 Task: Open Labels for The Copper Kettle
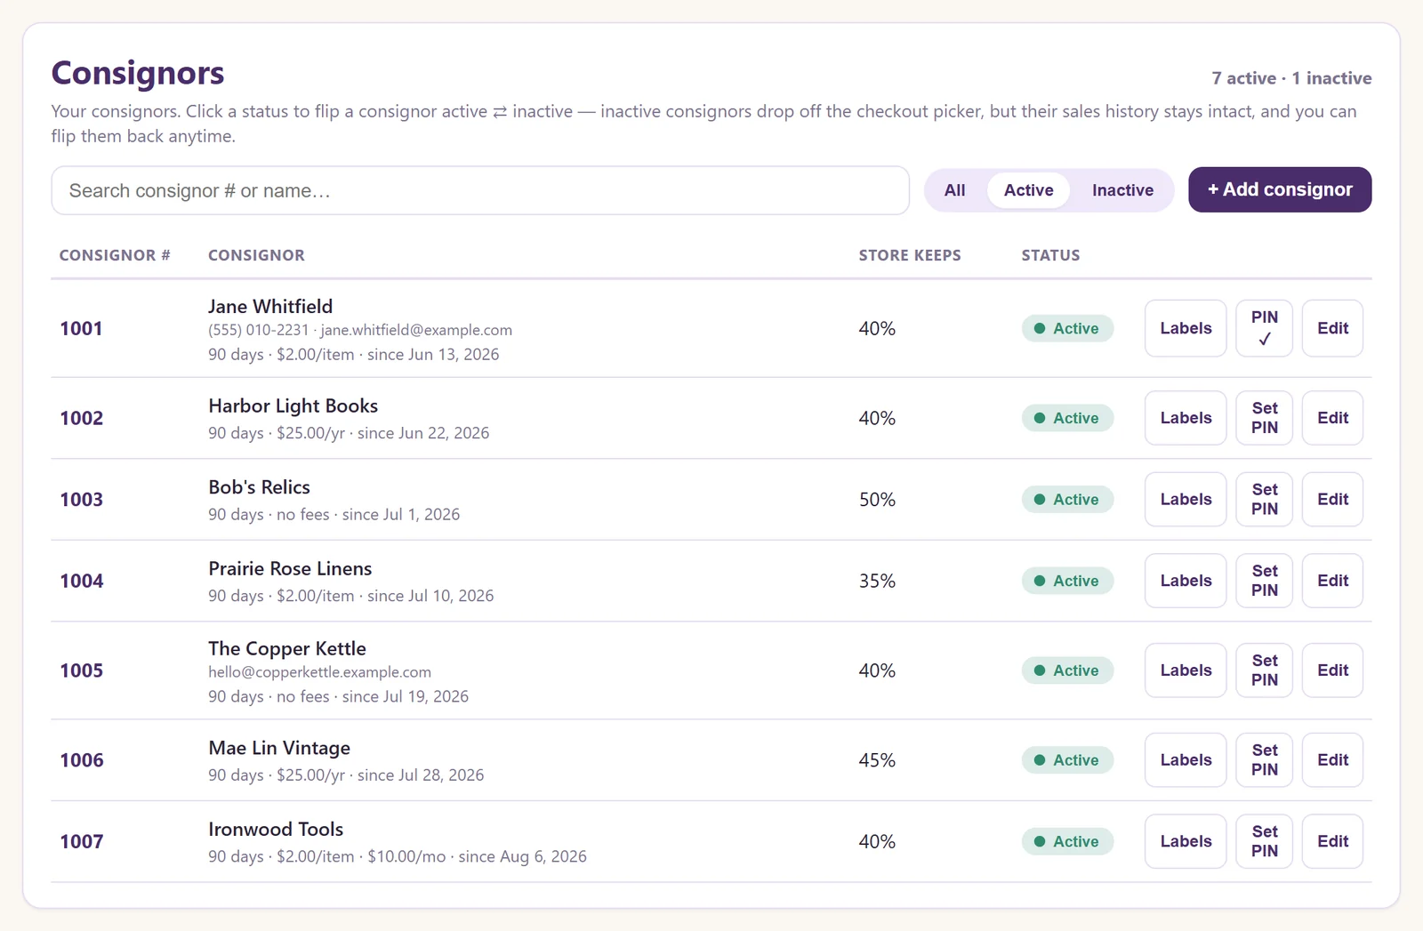point(1186,670)
